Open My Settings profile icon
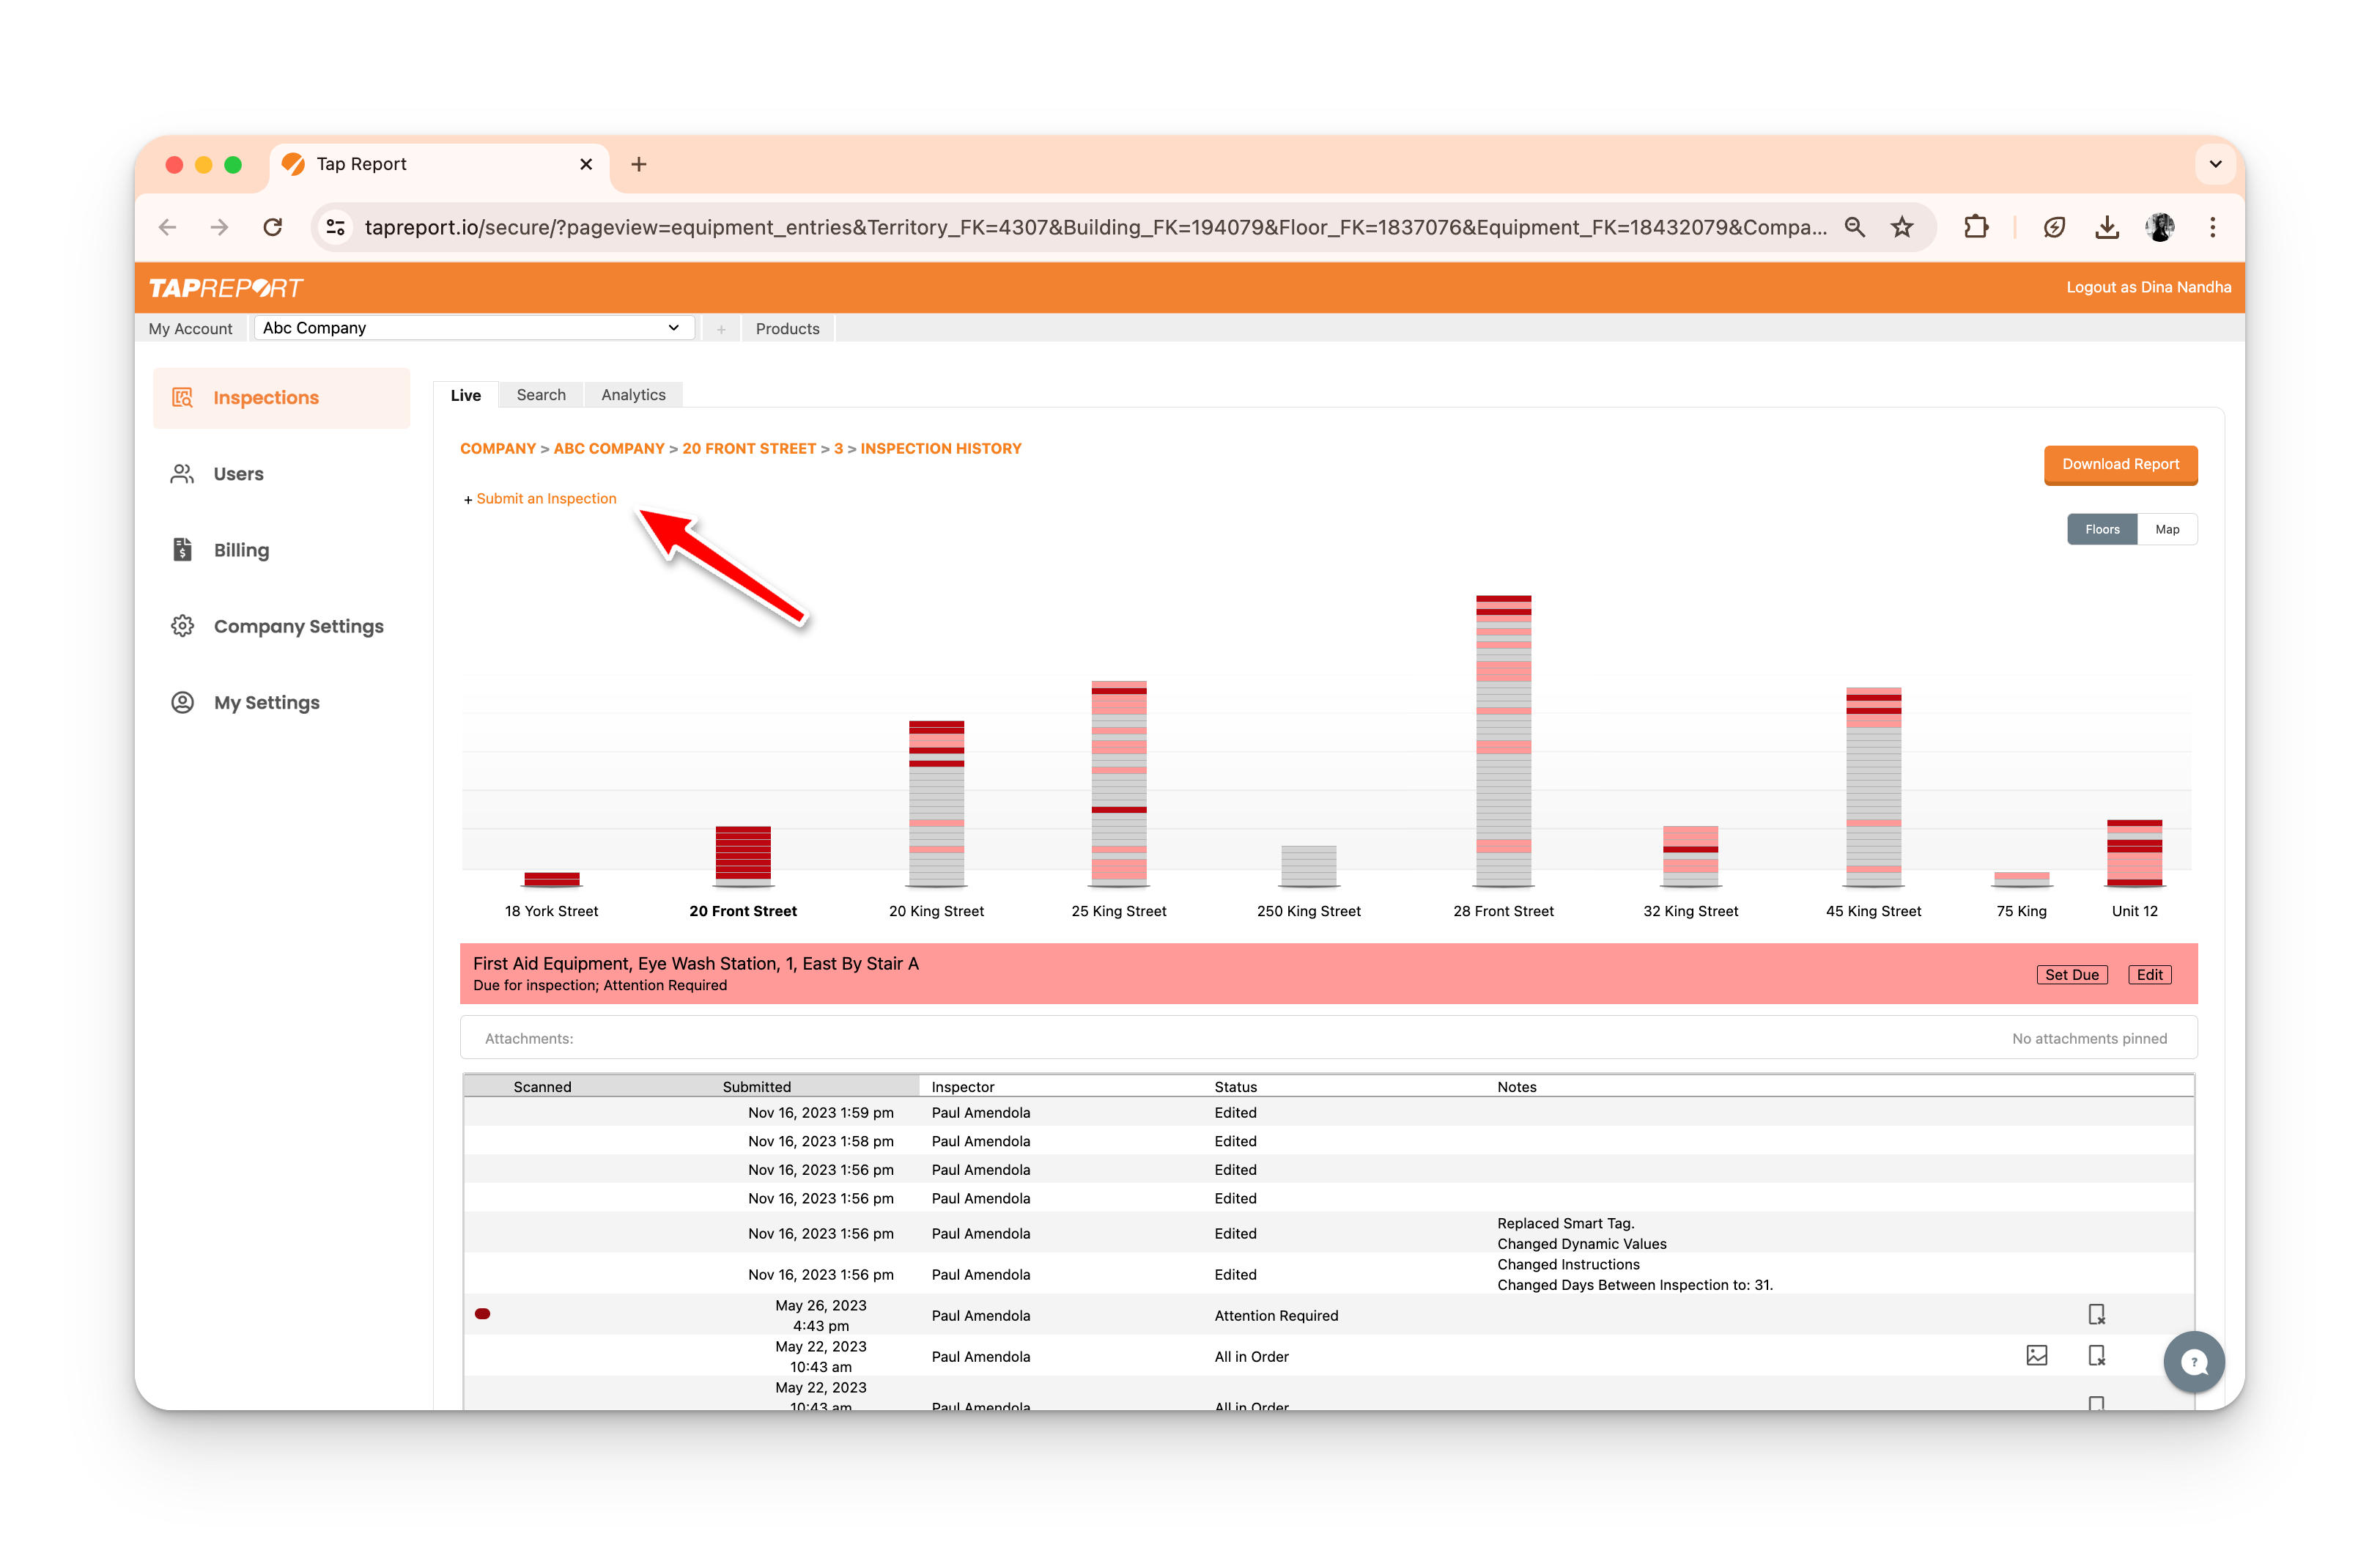 pyautogui.click(x=182, y=702)
